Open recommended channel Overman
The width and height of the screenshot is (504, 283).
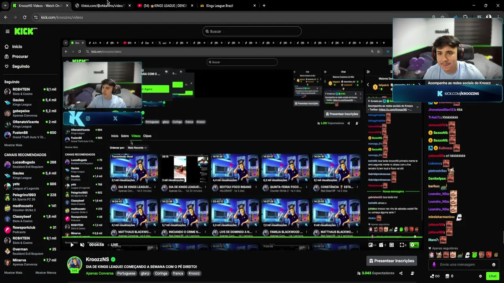(x=30, y=251)
